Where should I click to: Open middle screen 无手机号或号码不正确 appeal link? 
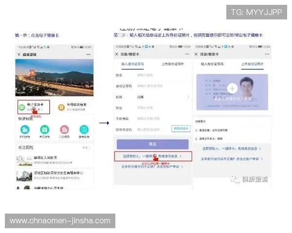(x=152, y=166)
